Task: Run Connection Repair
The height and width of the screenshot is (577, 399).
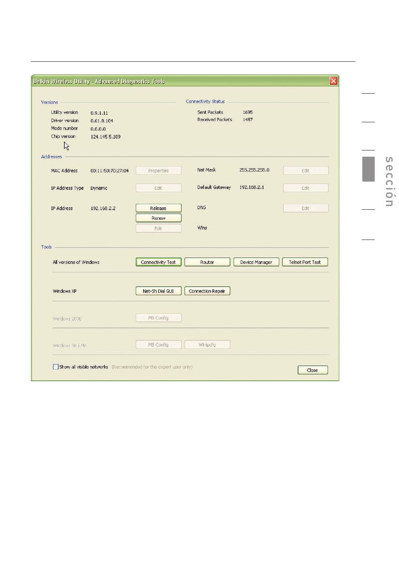Action: [207, 291]
